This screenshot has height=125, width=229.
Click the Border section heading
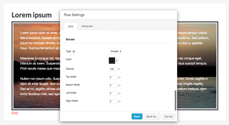pyautogui.click(x=72, y=39)
